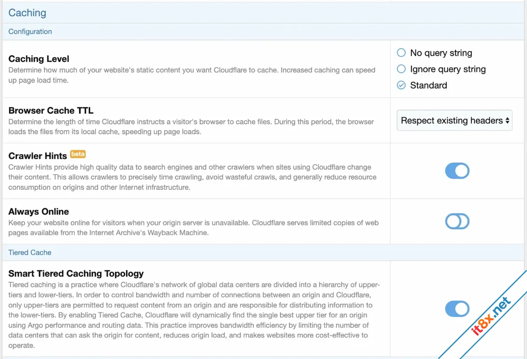Click the Always Online heading
The height and width of the screenshot is (359, 527).
point(39,211)
